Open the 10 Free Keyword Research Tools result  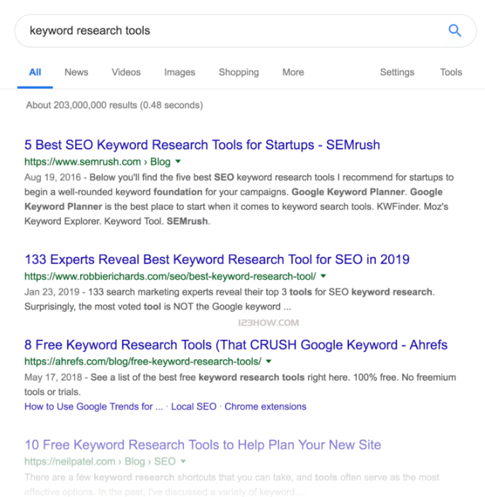click(202, 445)
